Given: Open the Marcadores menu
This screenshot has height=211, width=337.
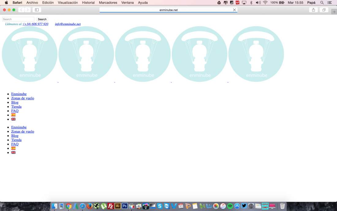Looking at the screenshot, I should point(108,2).
